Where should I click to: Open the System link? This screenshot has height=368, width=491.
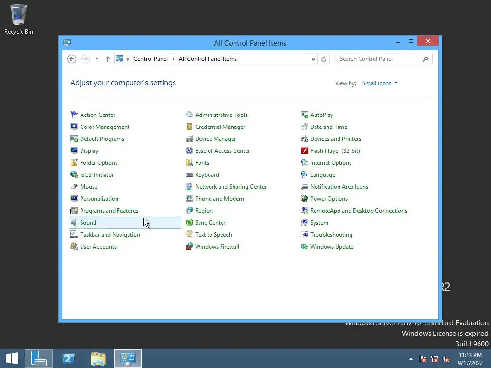tap(319, 222)
